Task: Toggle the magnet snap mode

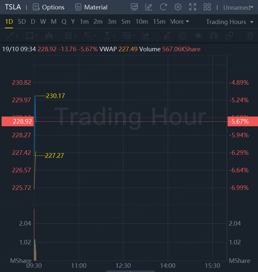Action: [x=214, y=36]
